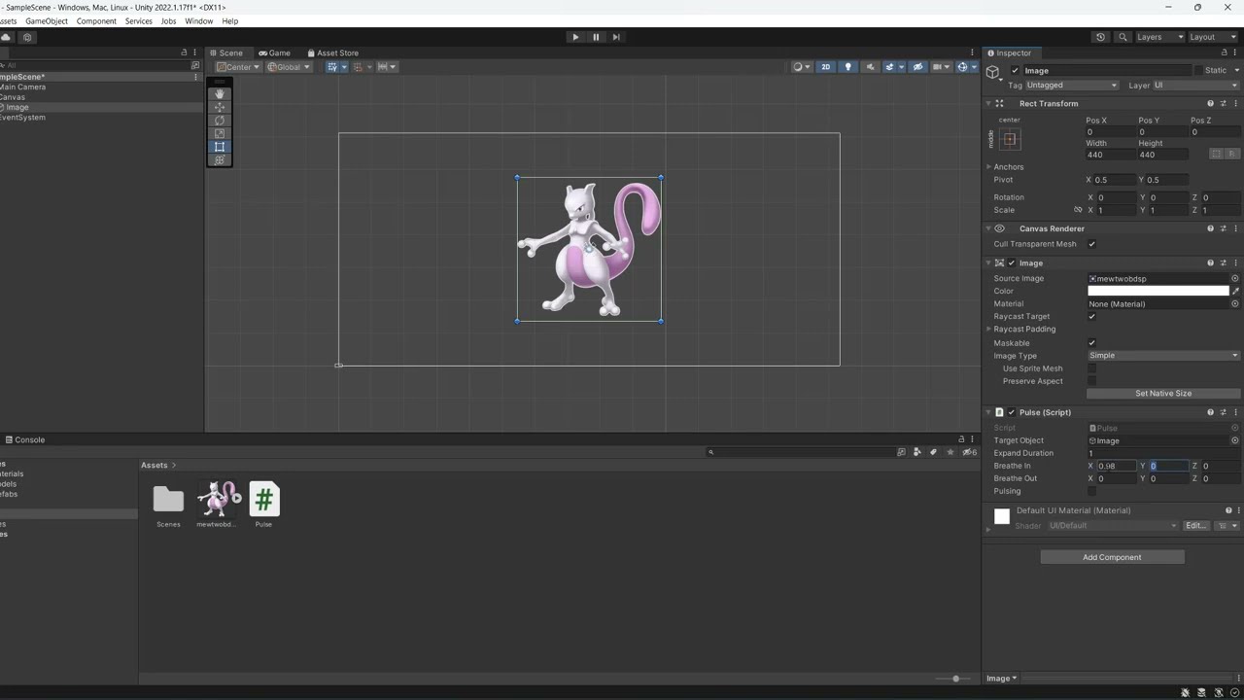Switch to the Asset Store tab
1244x700 pixels.
pyautogui.click(x=332, y=52)
